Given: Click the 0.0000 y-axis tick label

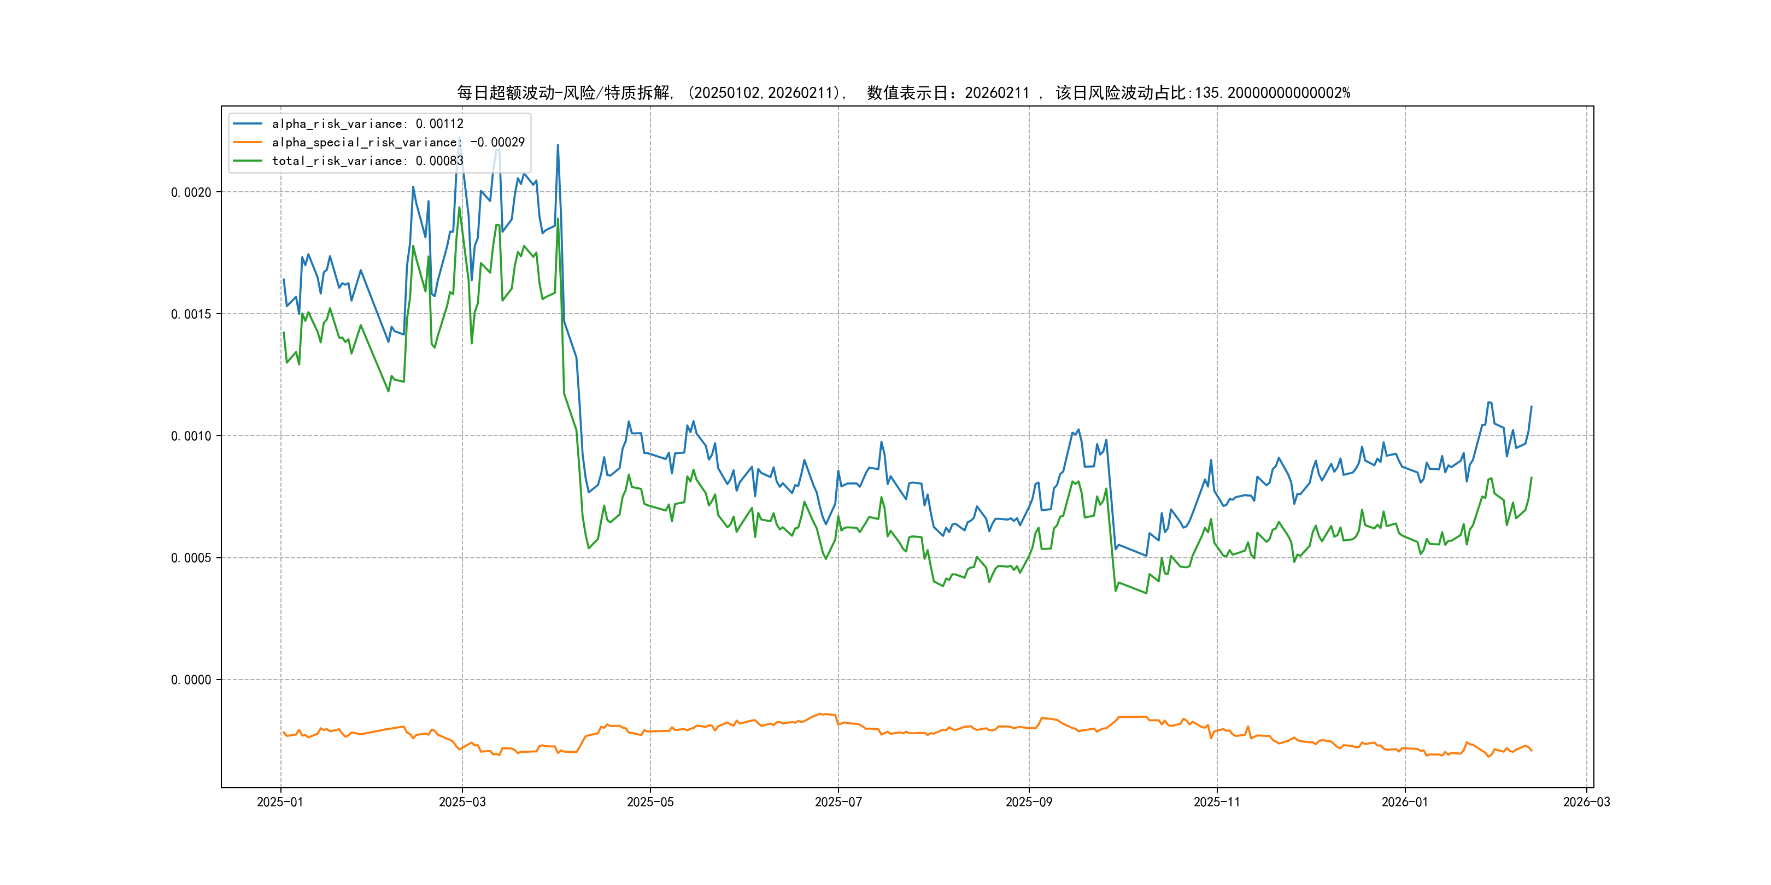Looking at the screenshot, I should pos(191,680).
